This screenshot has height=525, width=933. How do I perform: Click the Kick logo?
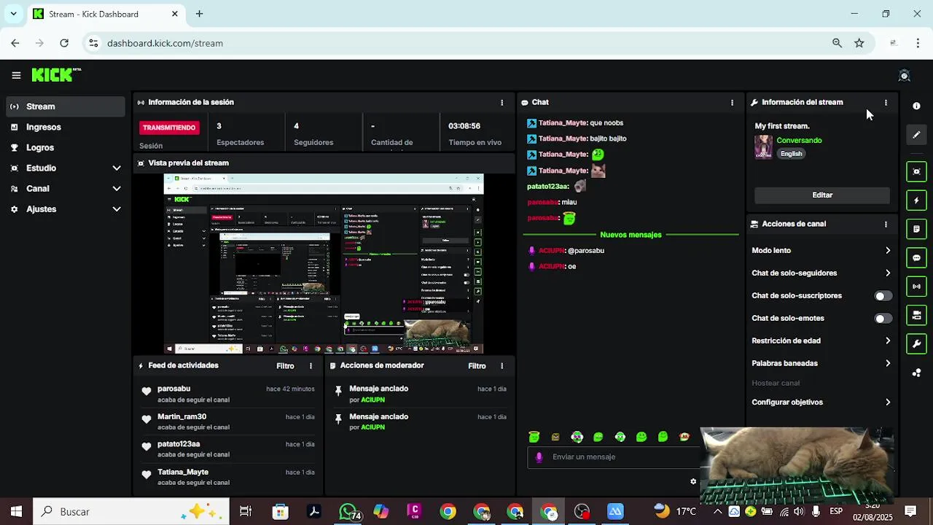tap(56, 74)
